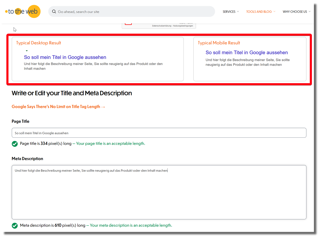Click the blue title in the desktop result
The width and height of the screenshot is (318, 236).
(65, 57)
